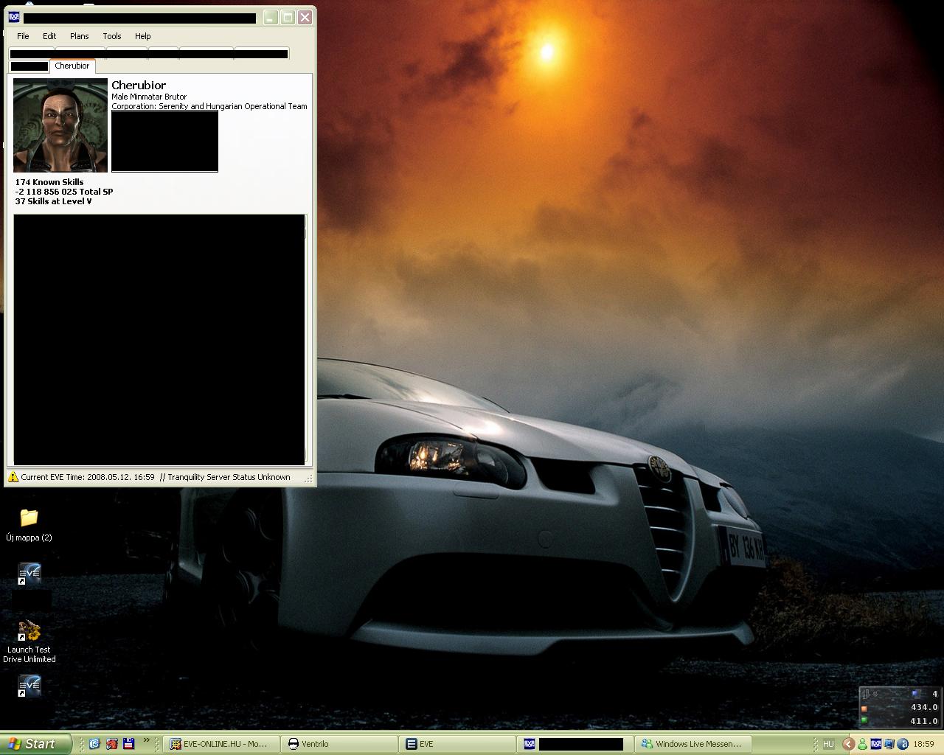This screenshot has height=755, width=944.
Task: Open the Tools menu
Action: 112,36
